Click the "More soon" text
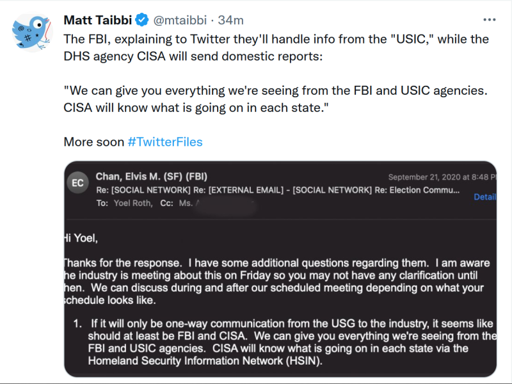The image size is (512, 384). tap(93, 142)
